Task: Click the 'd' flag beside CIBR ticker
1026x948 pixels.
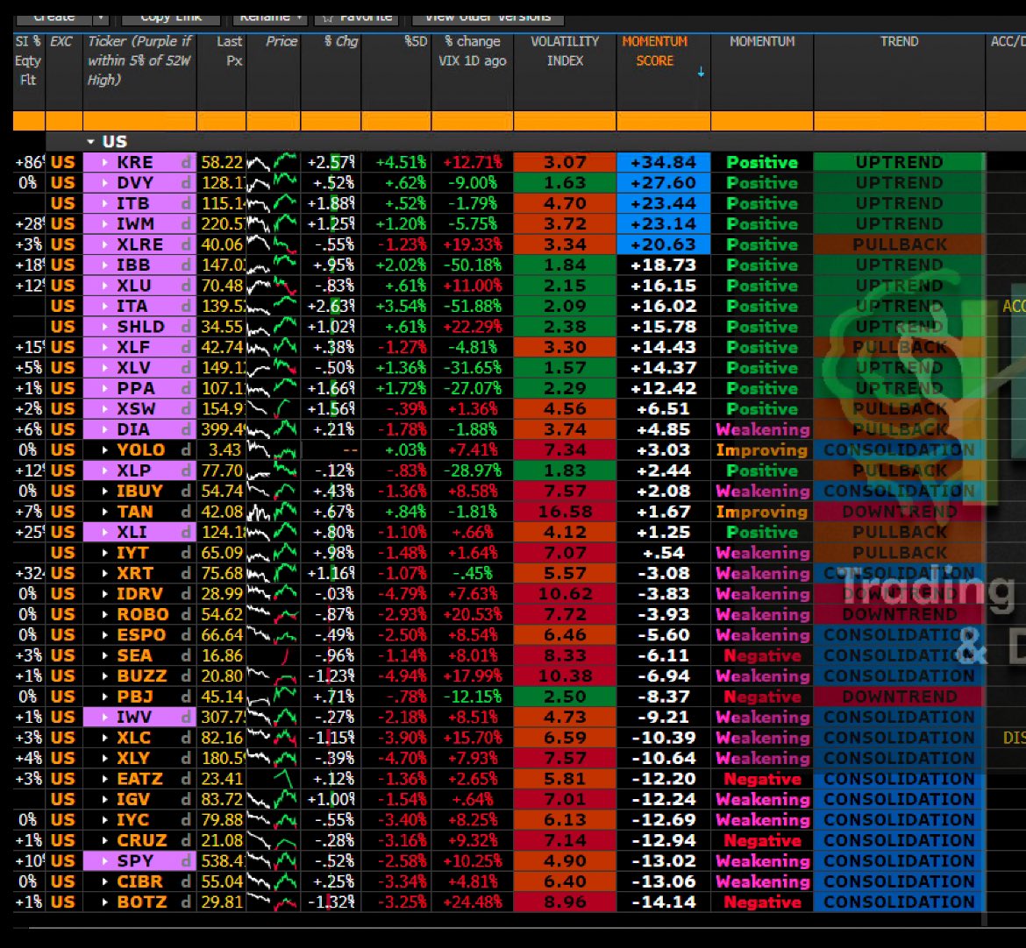Action: click(187, 881)
